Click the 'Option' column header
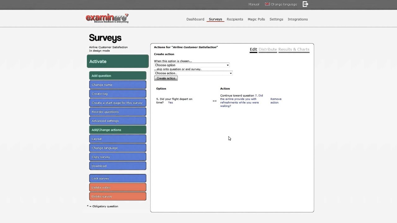 pyautogui.click(x=161, y=89)
